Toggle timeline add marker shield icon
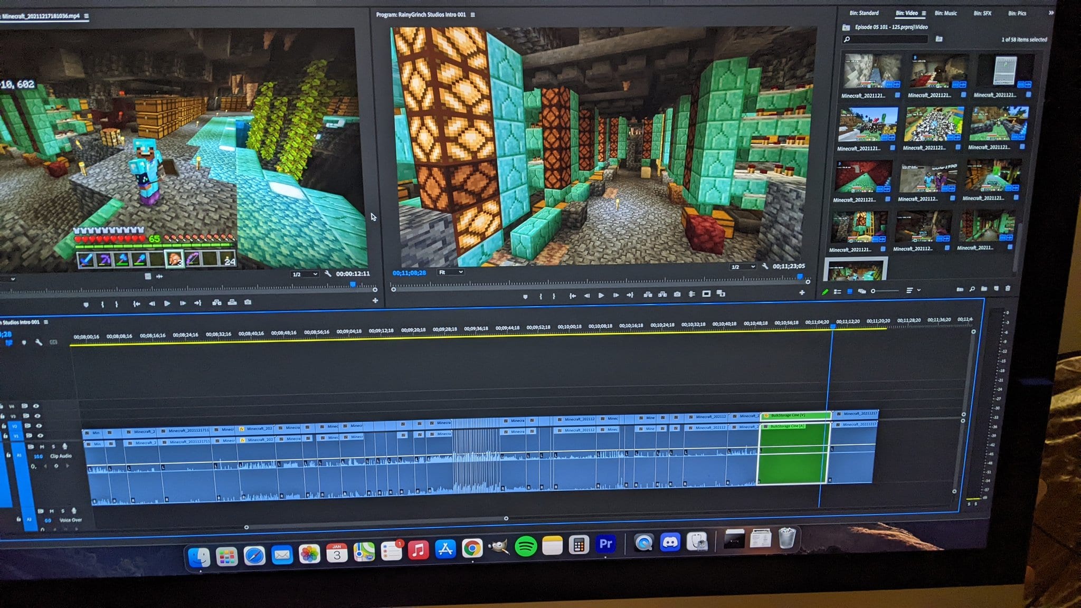Viewport: 1081px width, 608px height. (x=24, y=343)
